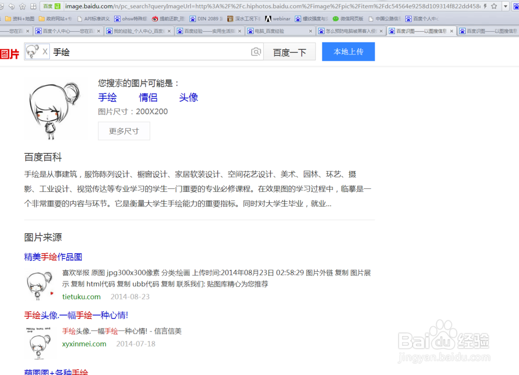Click the blue 本地上传 button
The height and width of the screenshot is (375, 519).
click(x=348, y=51)
